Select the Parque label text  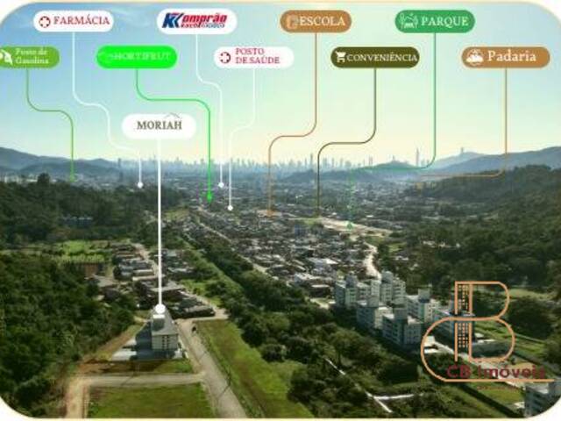coord(444,22)
